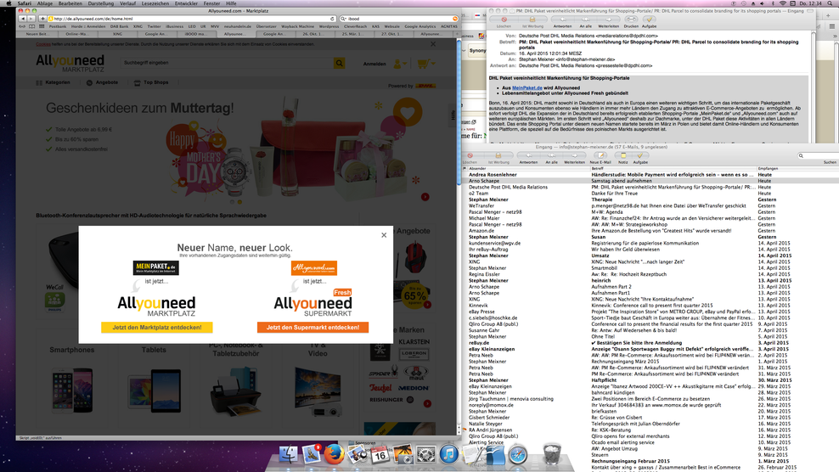
Task: Open the Google Analytics bookmark
Action: [420, 26]
